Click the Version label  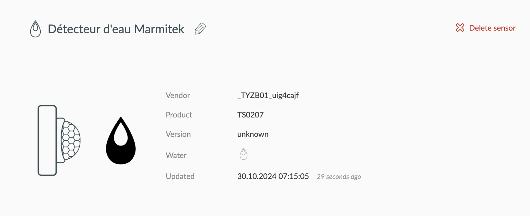(x=178, y=134)
